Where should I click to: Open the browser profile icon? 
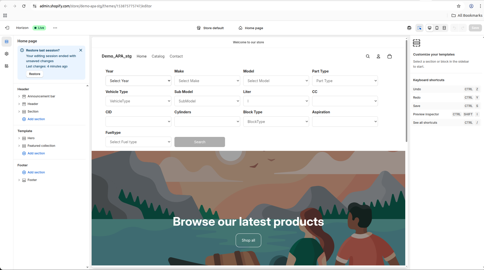pyautogui.click(x=471, y=6)
